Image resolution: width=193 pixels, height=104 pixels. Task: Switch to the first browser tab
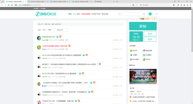tap(16, 2)
